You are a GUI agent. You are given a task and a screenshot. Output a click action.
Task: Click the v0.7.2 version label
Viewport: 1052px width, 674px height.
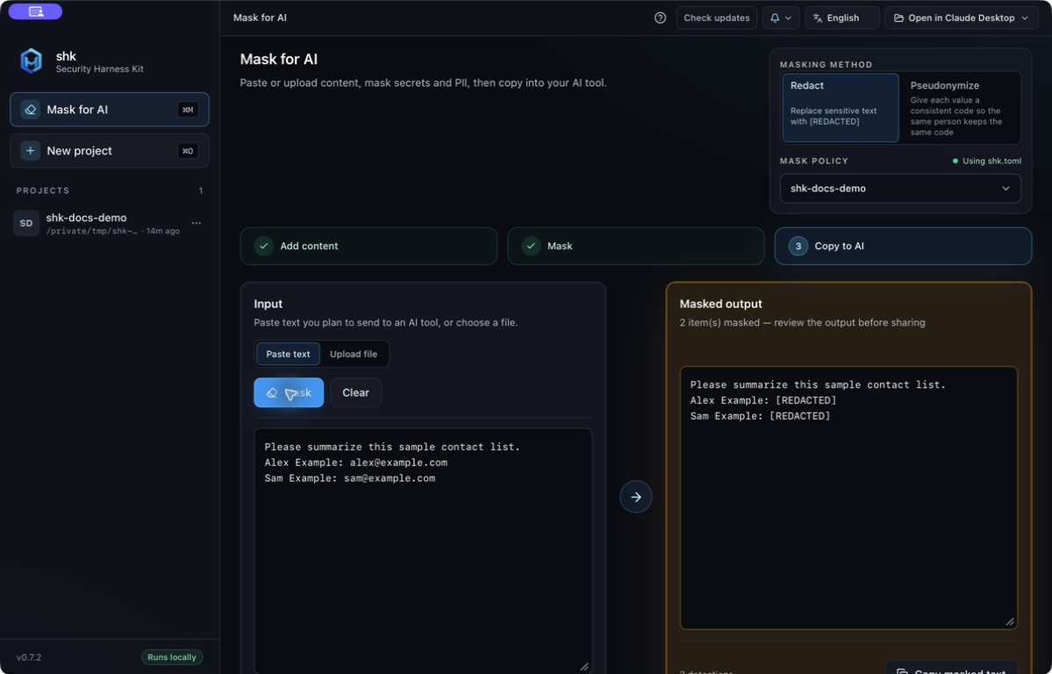[29, 657]
